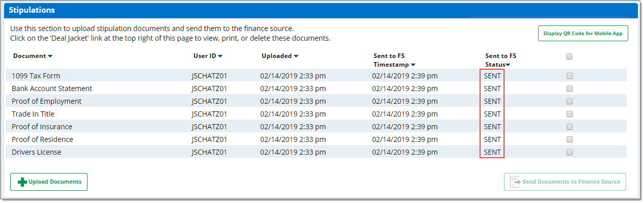Check the Proof of Employment row checkbox
The image size is (644, 203).
click(570, 101)
